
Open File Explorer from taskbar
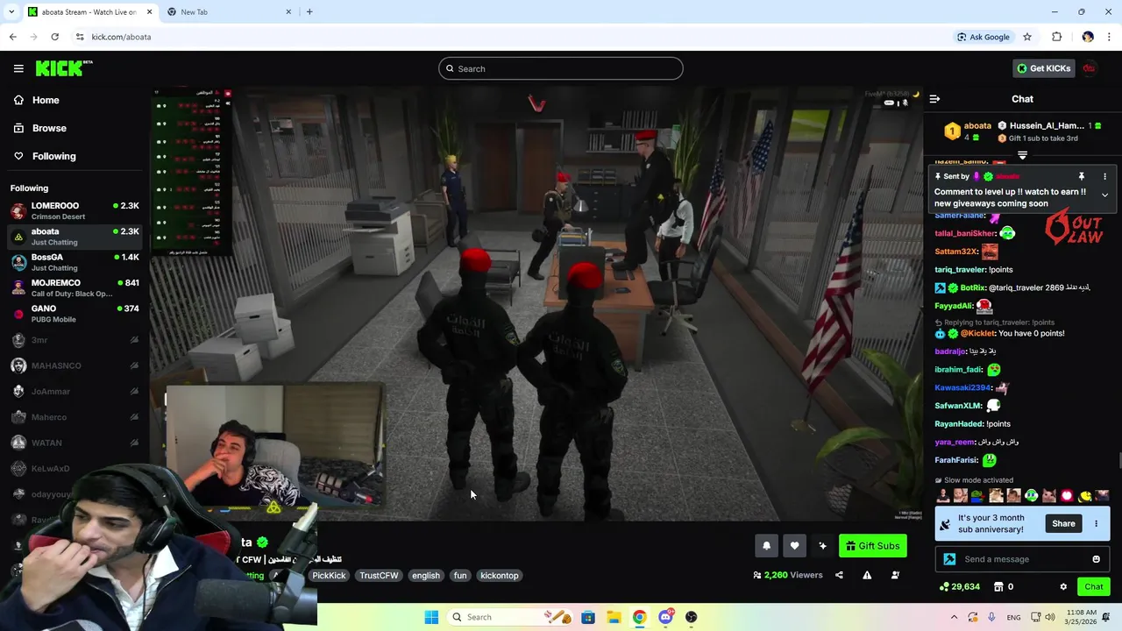614,617
